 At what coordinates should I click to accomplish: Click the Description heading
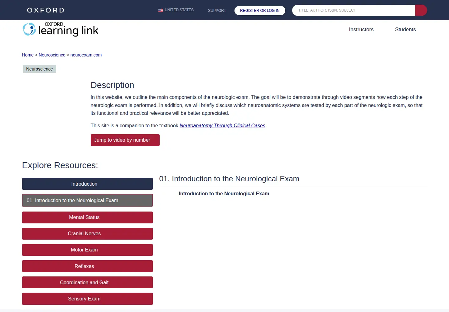(x=112, y=85)
